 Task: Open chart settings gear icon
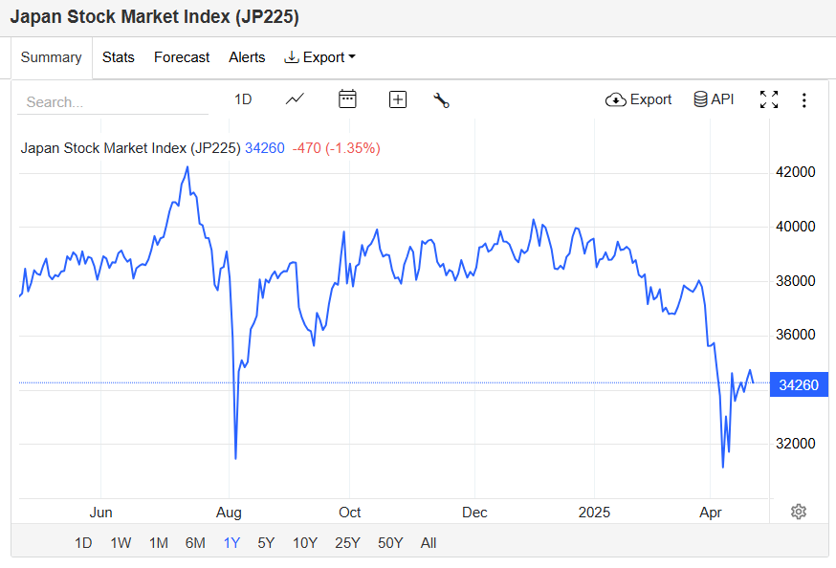click(x=798, y=512)
